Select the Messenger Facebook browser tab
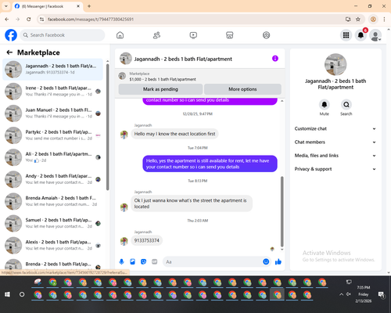 tap(47, 6)
